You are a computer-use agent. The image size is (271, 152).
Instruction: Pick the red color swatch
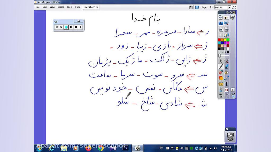point(219,40)
